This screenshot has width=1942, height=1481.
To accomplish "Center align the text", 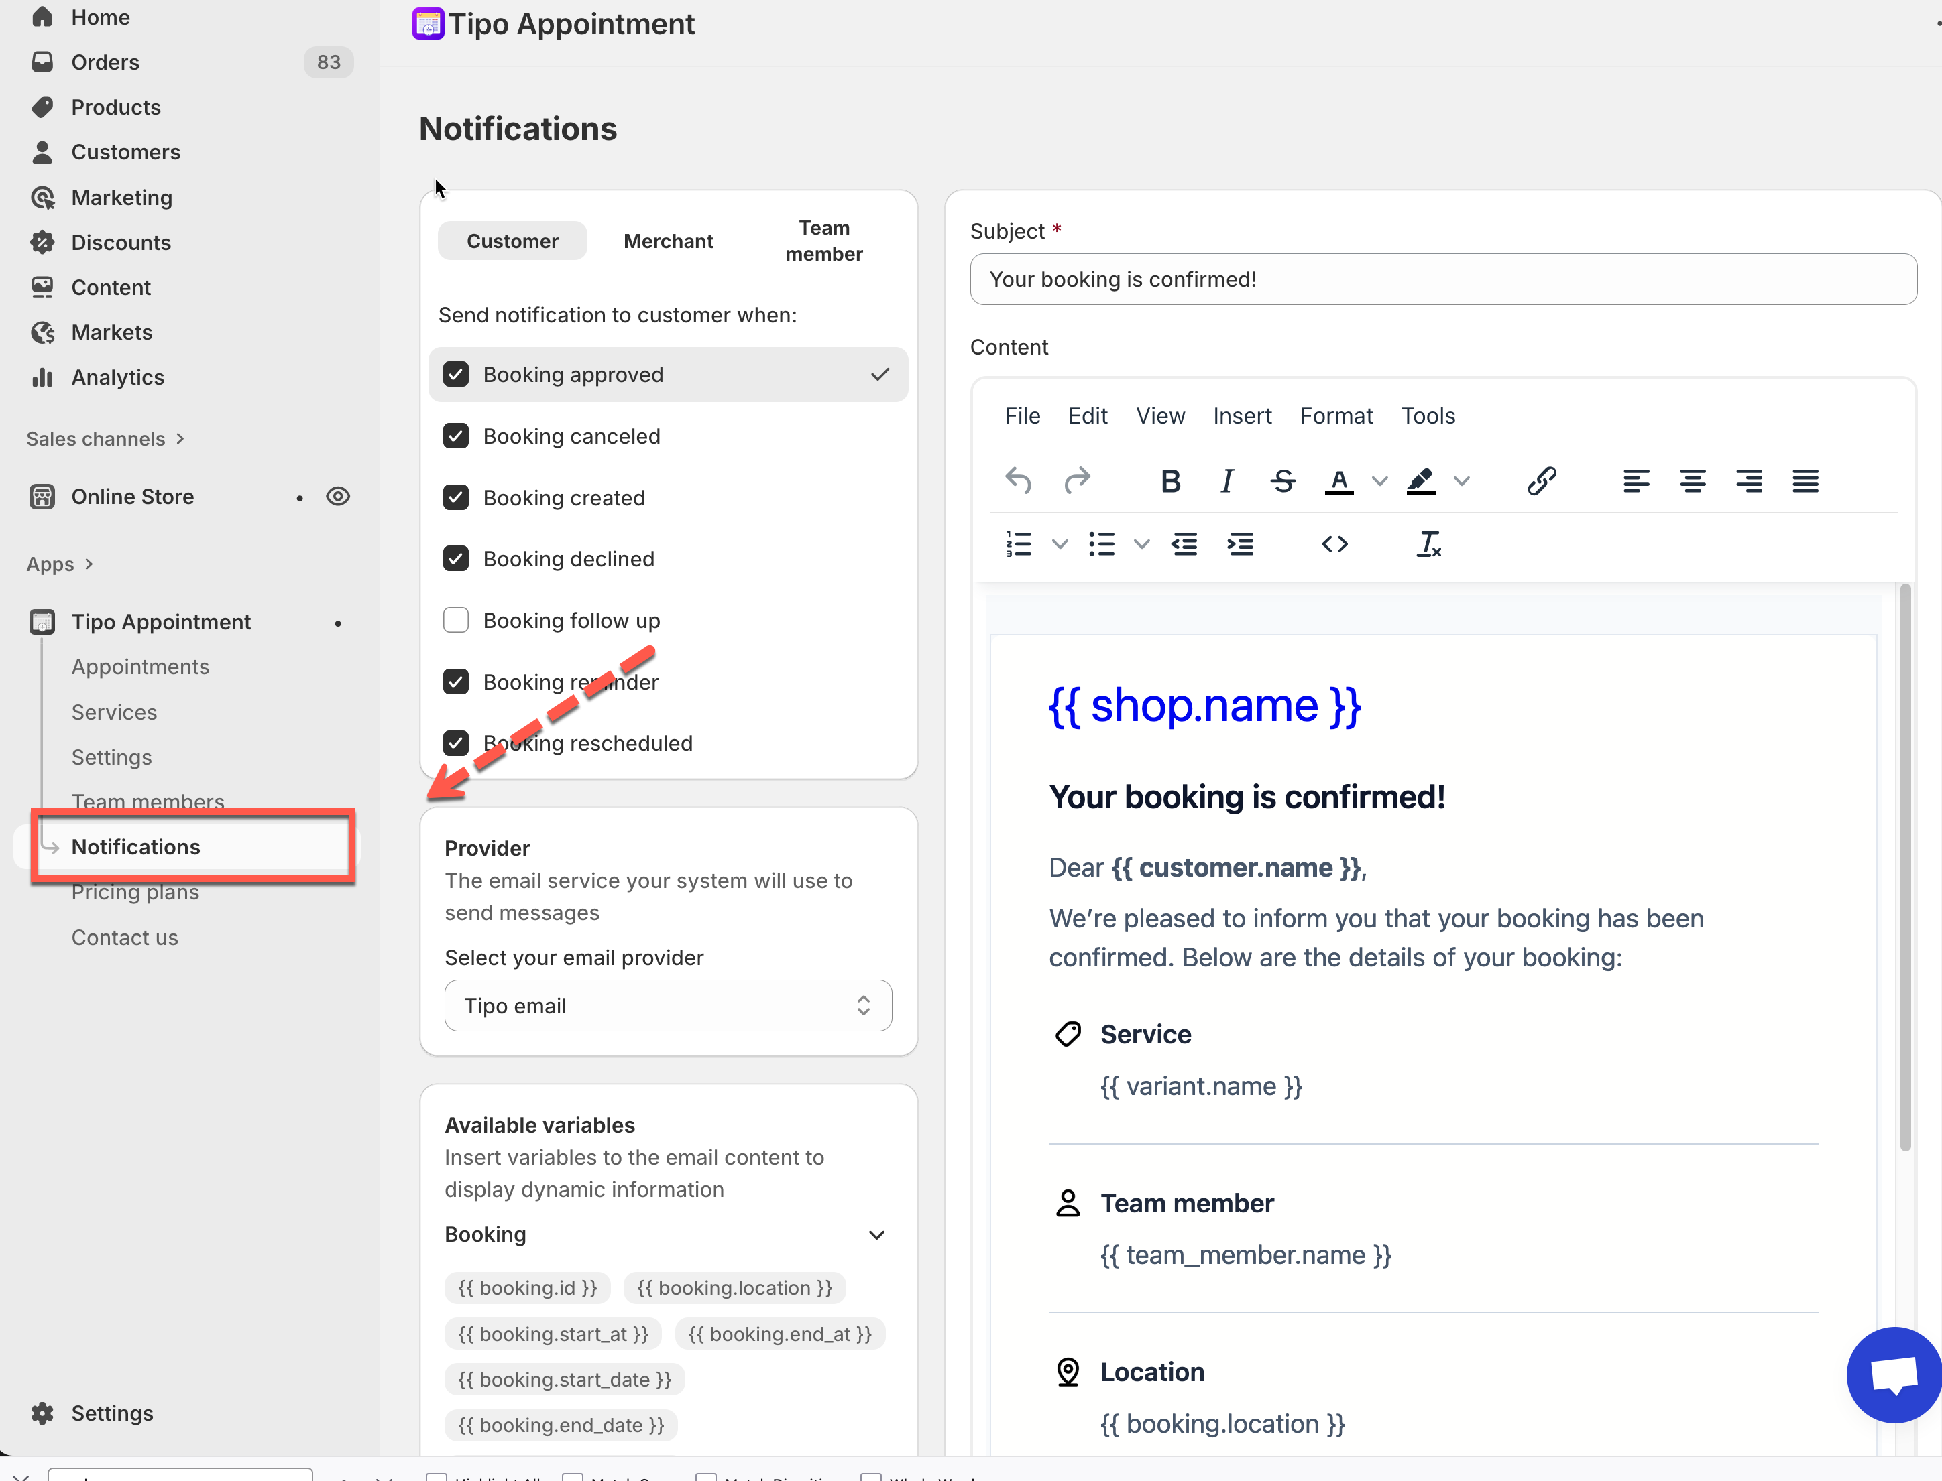I will (x=1691, y=481).
